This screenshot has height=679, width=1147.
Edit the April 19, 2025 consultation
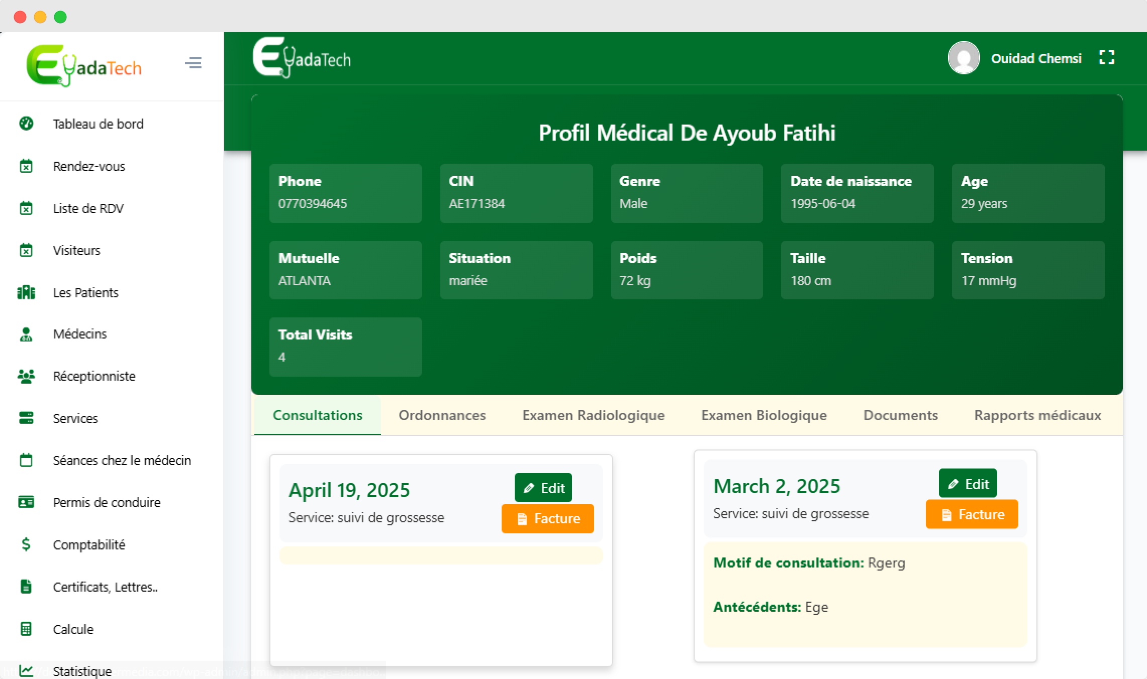click(x=543, y=488)
